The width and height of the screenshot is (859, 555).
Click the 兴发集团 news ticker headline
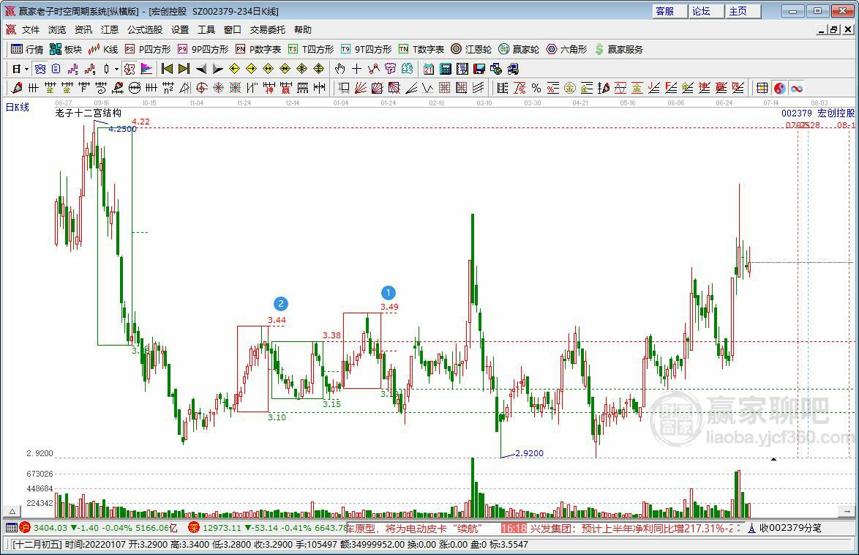[631, 528]
